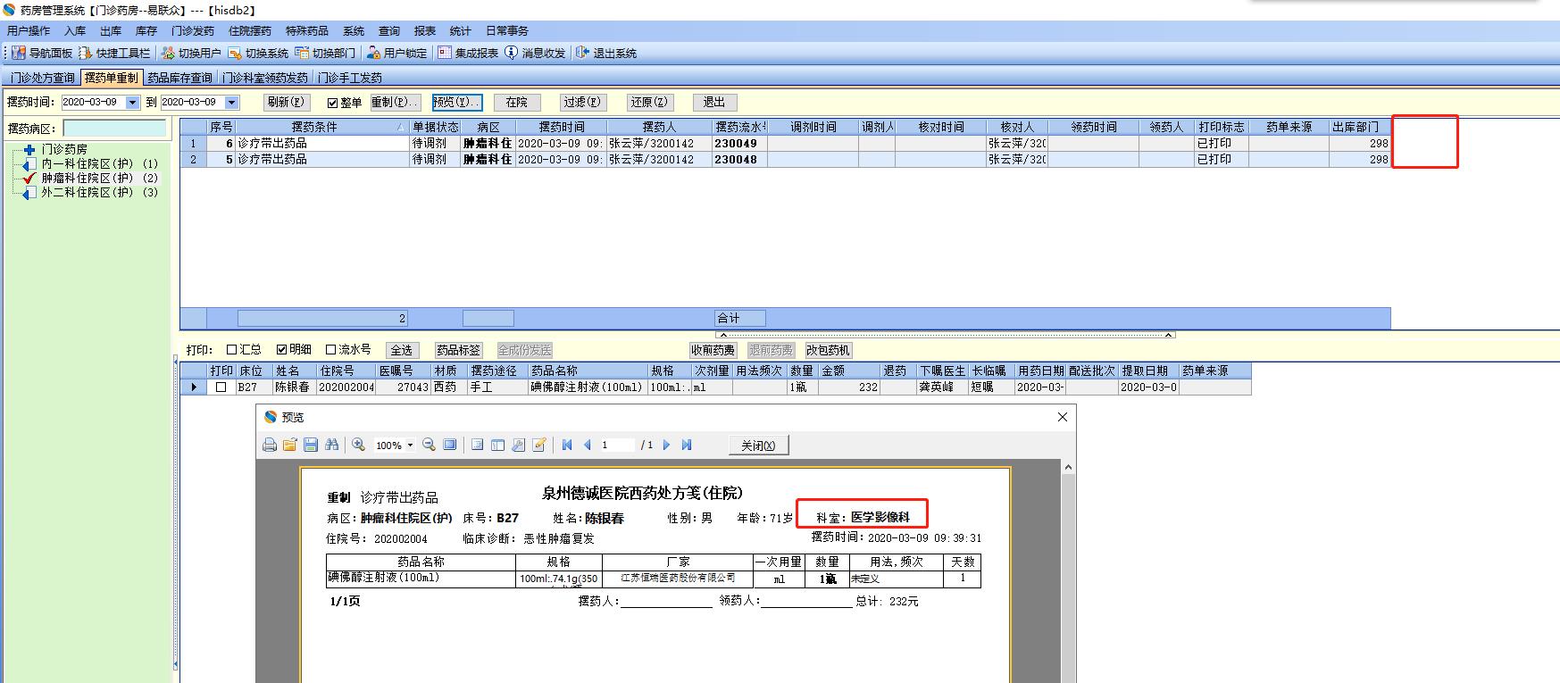Click the 药品标签 button
The width and height of the screenshot is (1560, 683).
coord(458,350)
